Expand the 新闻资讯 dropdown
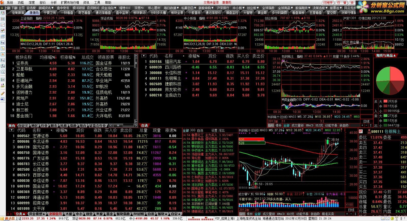This screenshot has width=407, height=221. coord(46,8)
